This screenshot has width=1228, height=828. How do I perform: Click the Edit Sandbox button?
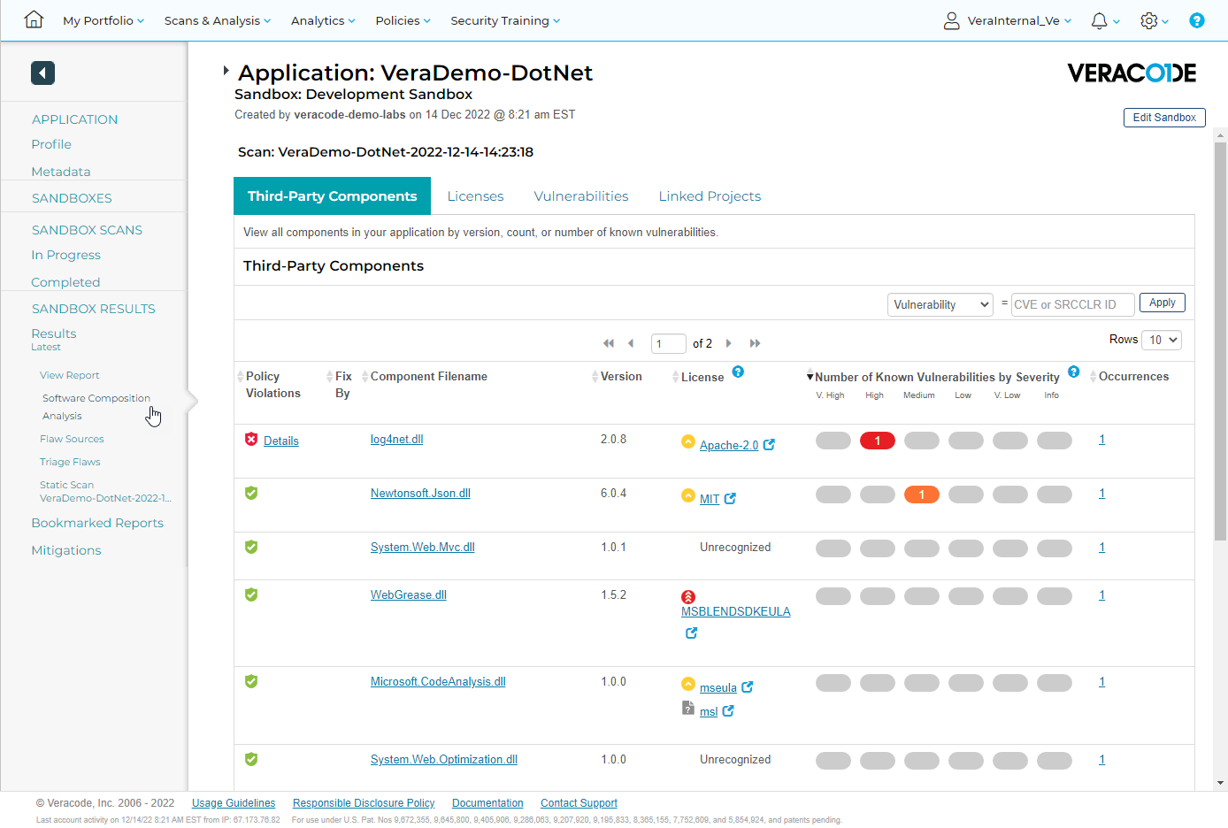pyautogui.click(x=1164, y=118)
